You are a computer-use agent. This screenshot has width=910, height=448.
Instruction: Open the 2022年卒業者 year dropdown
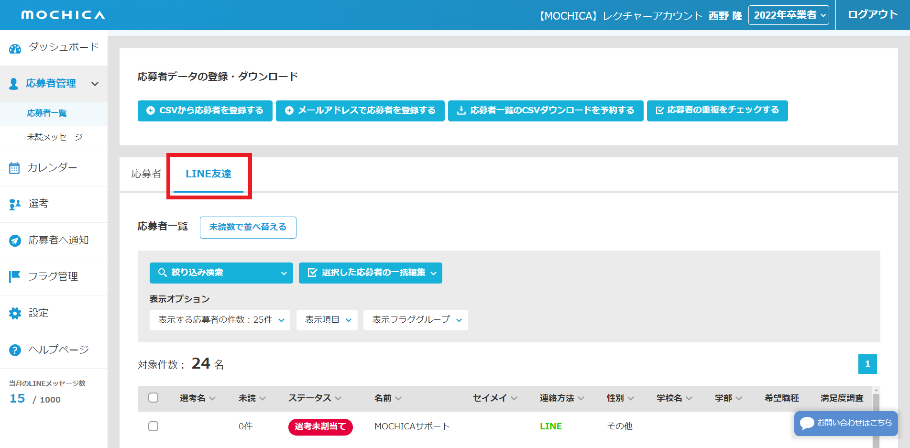(x=788, y=15)
